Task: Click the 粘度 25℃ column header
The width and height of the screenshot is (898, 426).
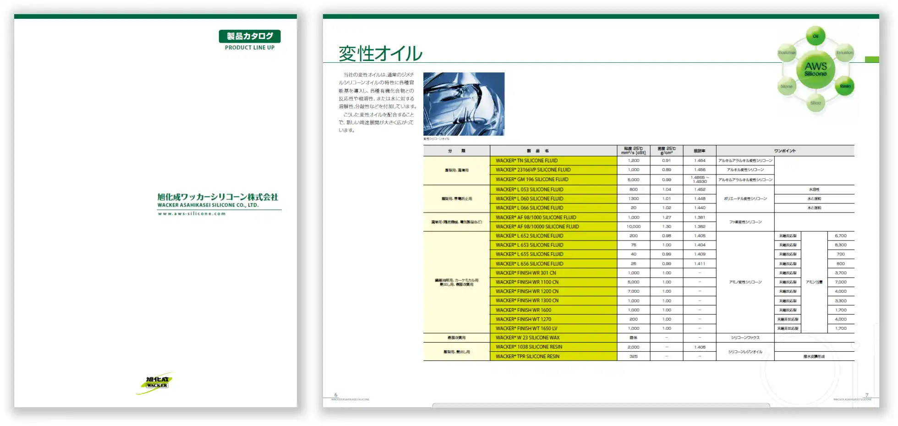Action: [x=634, y=151]
